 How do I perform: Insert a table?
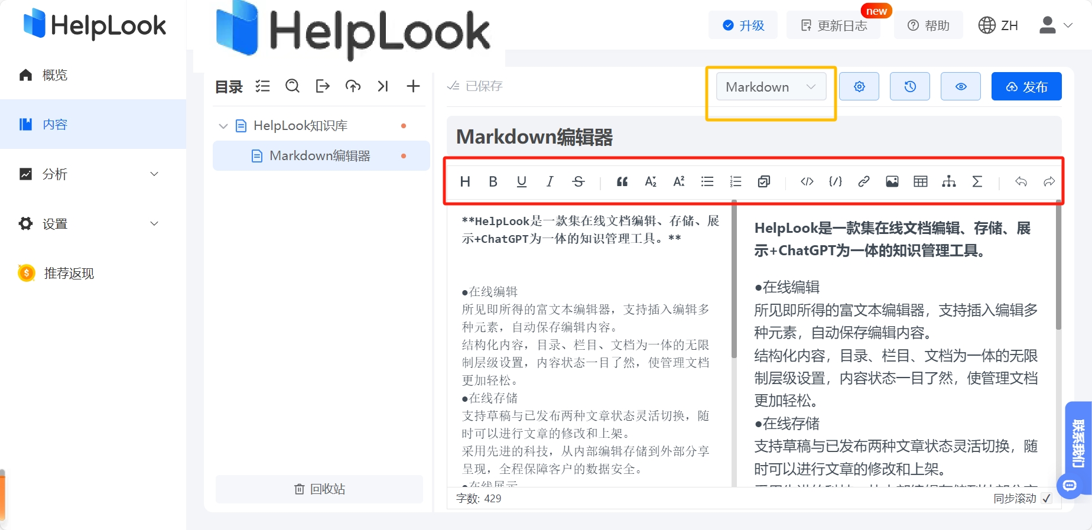click(x=921, y=181)
